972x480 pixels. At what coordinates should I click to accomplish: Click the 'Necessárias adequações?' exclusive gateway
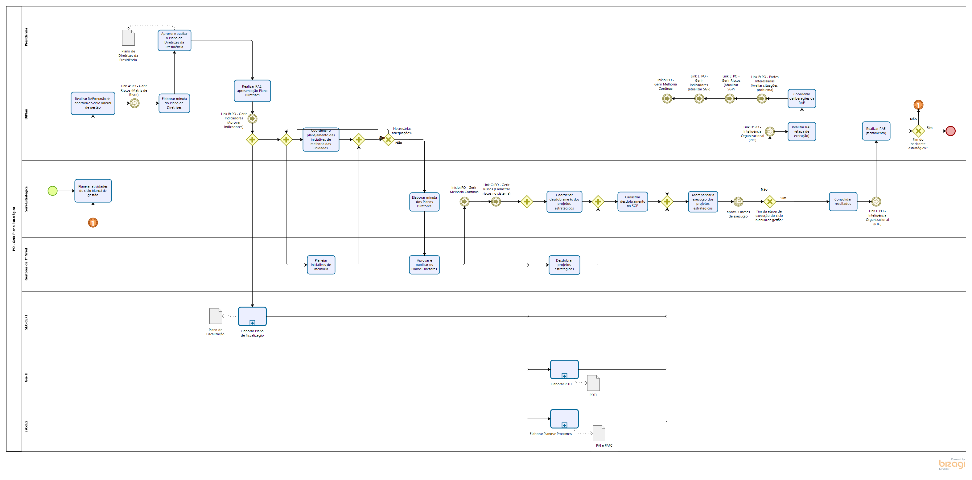point(388,140)
